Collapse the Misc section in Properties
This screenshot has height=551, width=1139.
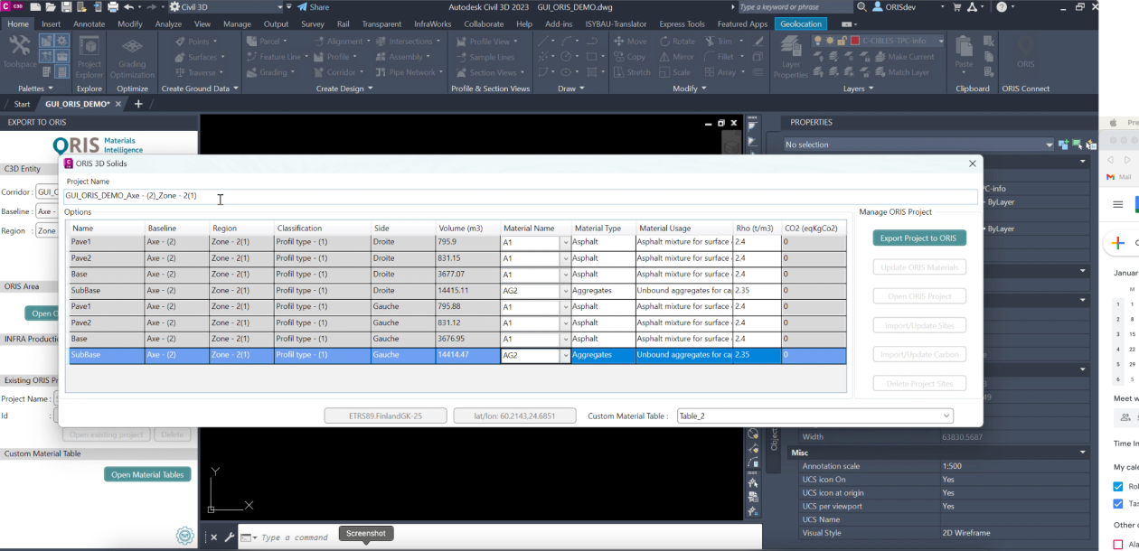tap(1083, 453)
